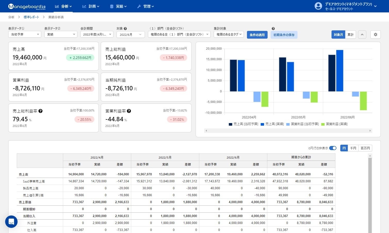Switch view to 累計
This screenshot has height=233, width=389.
pyautogui.click(x=350, y=34)
